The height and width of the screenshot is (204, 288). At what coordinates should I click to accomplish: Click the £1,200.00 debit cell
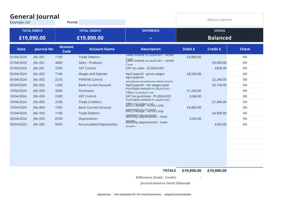click(x=194, y=91)
